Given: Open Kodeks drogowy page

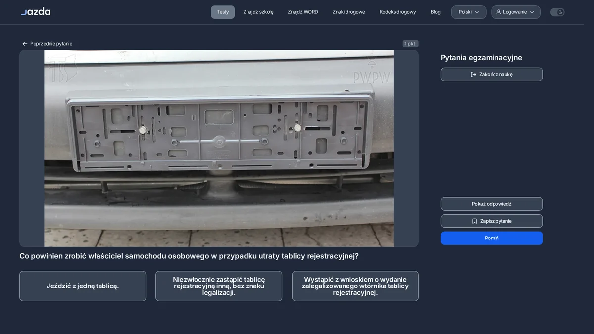Looking at the screenshot, I should pyautogui.click(x=398, y=12).
